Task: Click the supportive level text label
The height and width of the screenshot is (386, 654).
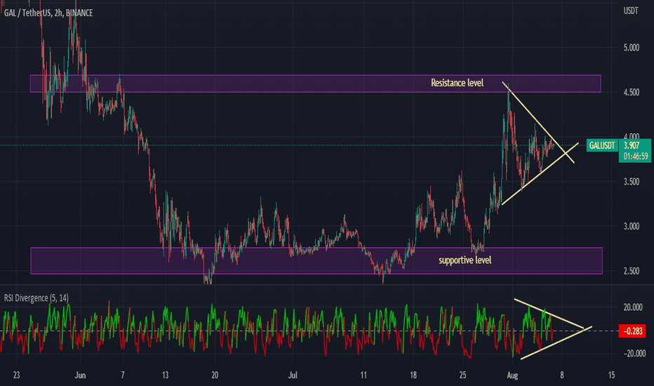Action: (465, 260)
